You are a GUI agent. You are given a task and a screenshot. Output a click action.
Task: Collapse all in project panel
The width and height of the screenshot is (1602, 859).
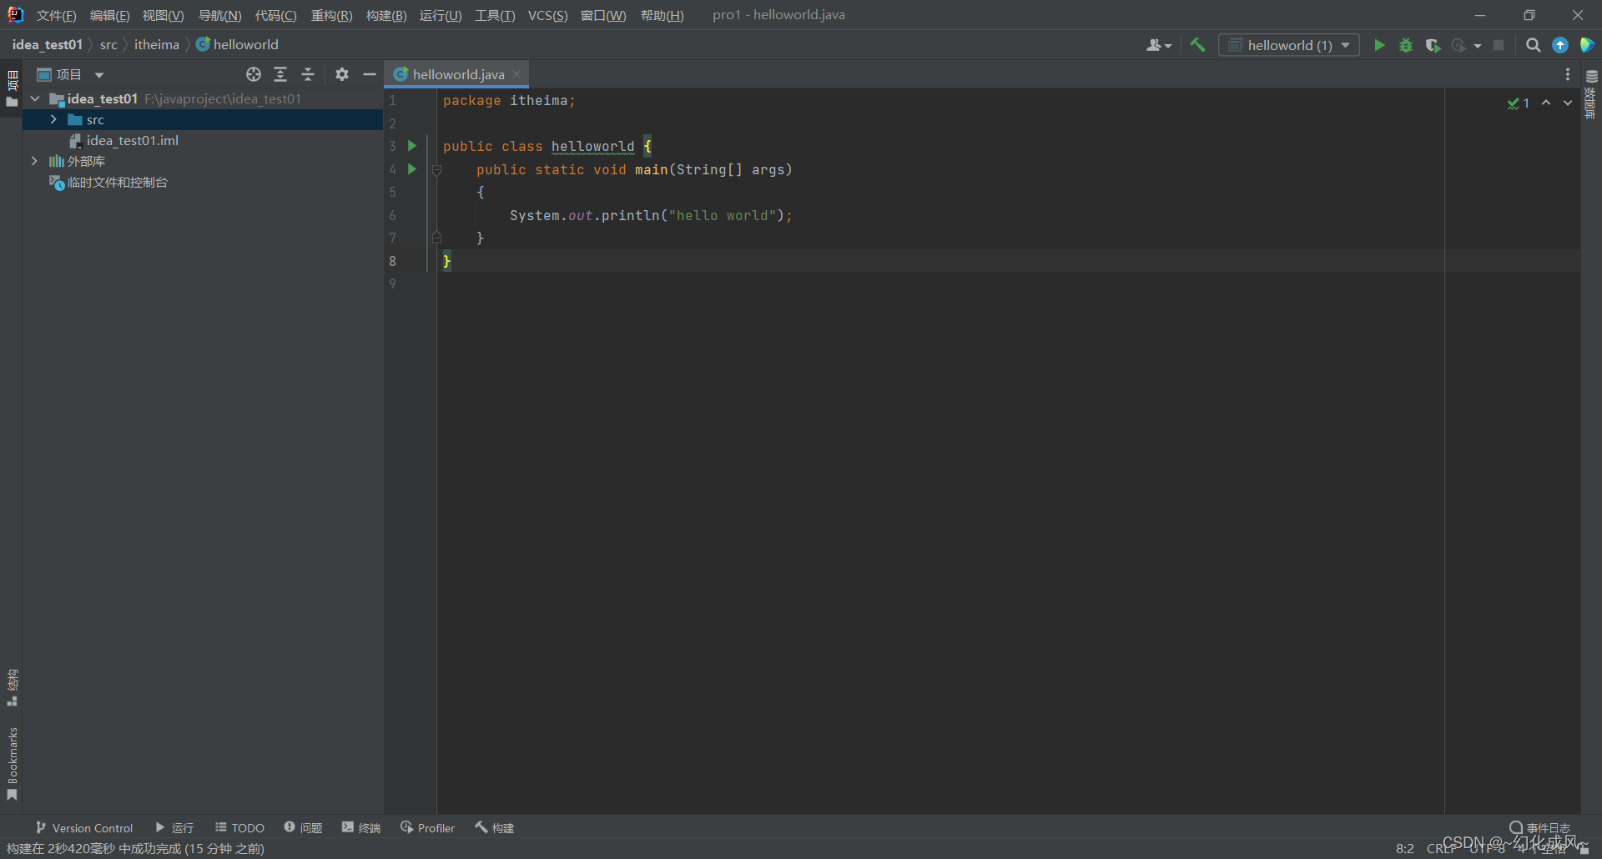point(308,74)
